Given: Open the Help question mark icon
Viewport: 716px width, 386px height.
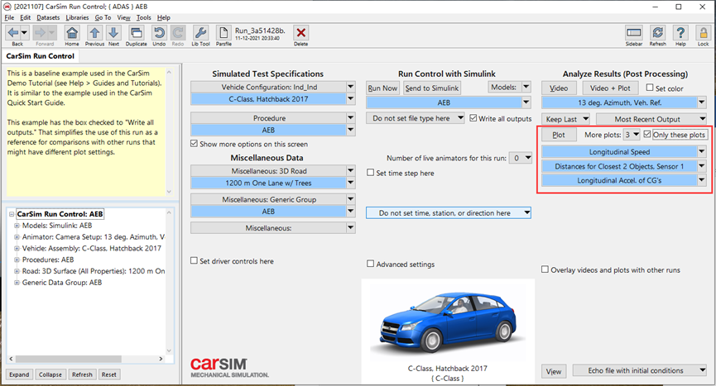Looking at the screenshot, I should pyautogui.click(x=680, y=33).
